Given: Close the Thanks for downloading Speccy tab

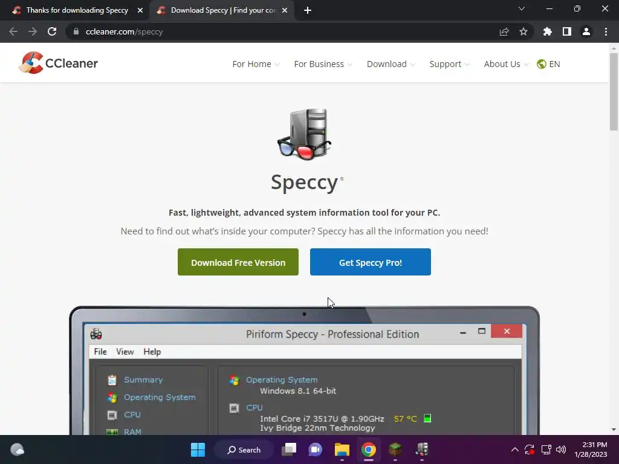Looking at the screenshot, I should click(140, 10).
